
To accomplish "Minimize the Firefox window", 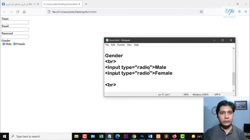I will coord(229,4).
